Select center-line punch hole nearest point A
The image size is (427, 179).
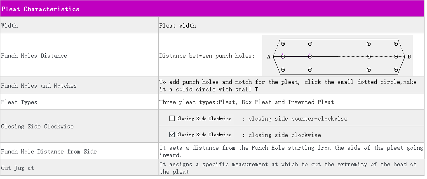(283, 56)
